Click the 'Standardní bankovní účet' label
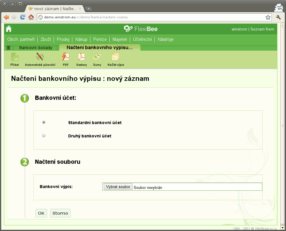Image resolution: width=286 pixels, height=231 pixels. tap(95, 123)
